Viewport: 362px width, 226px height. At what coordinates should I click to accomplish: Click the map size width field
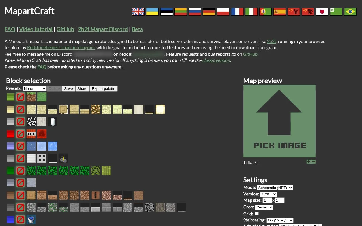coord(267,200)
